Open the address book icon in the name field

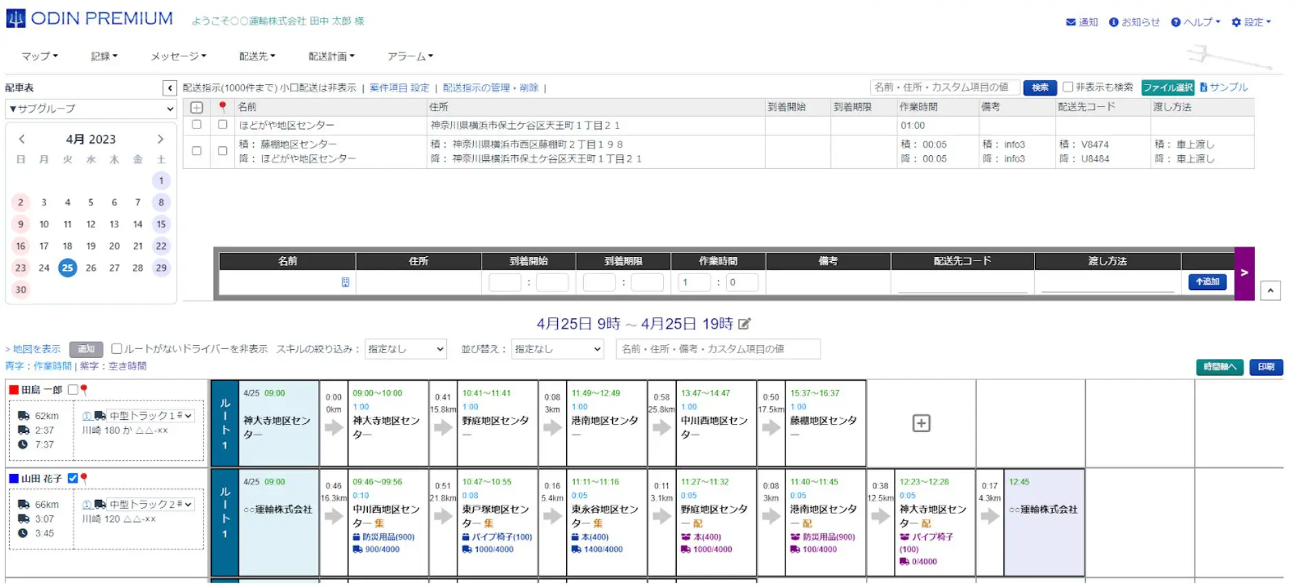tap(345, 282)
